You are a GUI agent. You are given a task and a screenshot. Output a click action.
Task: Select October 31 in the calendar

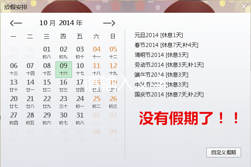pyautogui.click(x=80, y=118)
